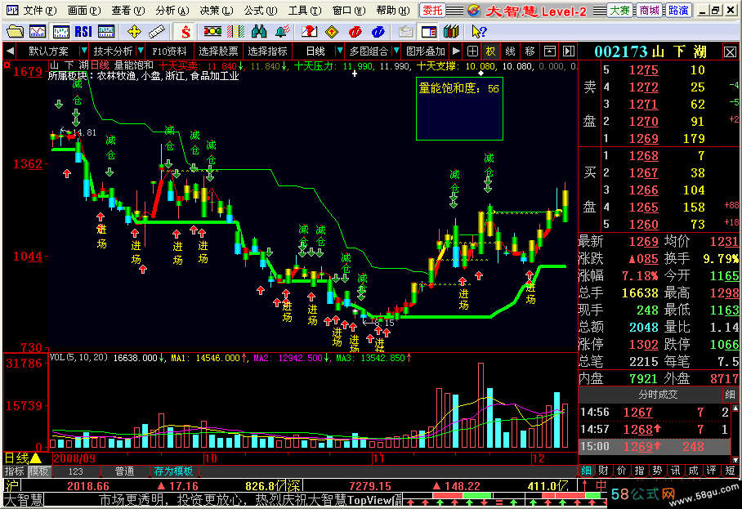Open the 公式 menu
742x509 pixels.
(x=261, y=11)
